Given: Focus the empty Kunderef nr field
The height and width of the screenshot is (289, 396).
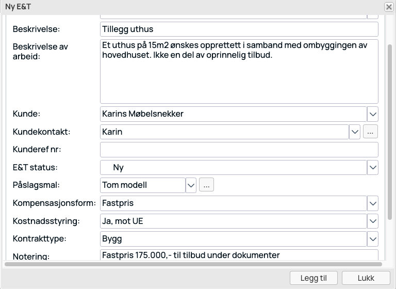Looking at the screenshot, I should click(x=239, y=150).
